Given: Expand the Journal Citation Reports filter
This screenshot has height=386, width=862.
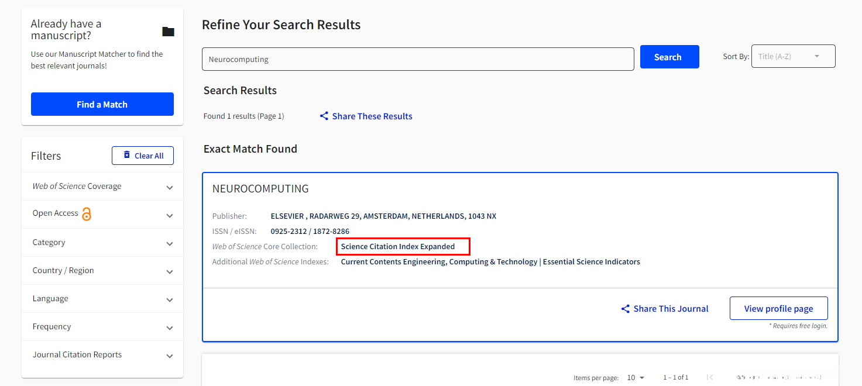Looking at the screenshot, I should coord(170,356).
